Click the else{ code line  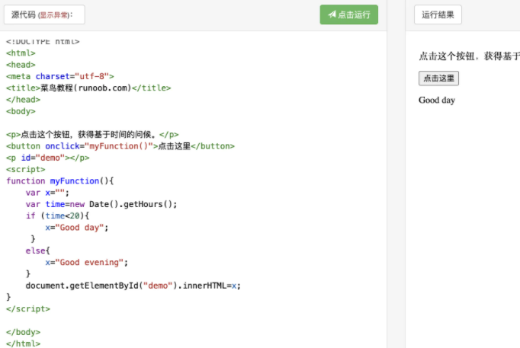point(38,251)
